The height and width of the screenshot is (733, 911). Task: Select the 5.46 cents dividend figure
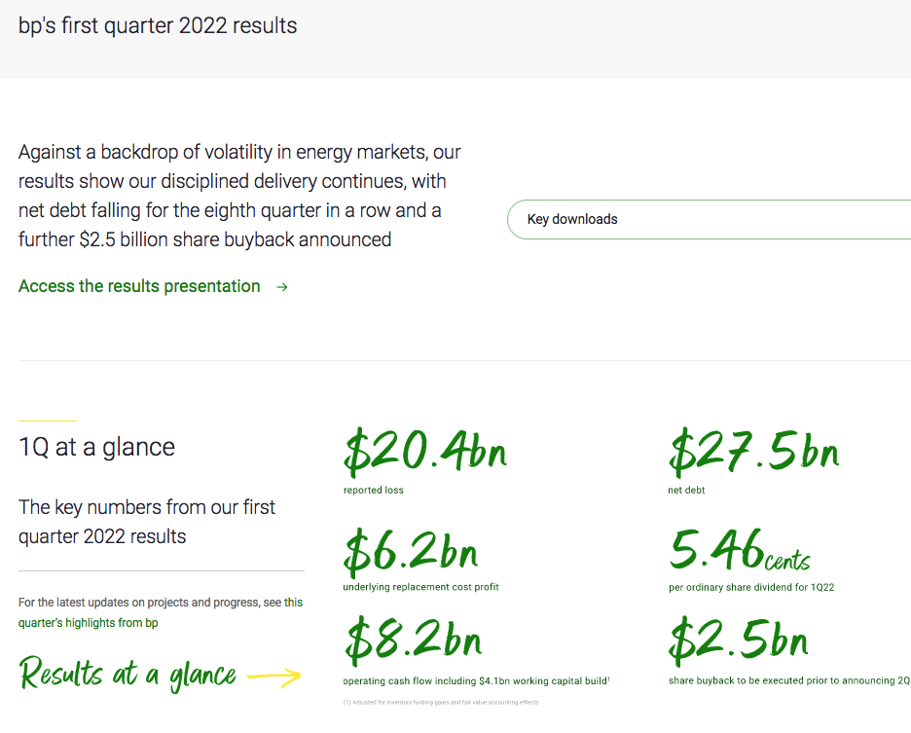pyautogui.click(x=740, y=549)
